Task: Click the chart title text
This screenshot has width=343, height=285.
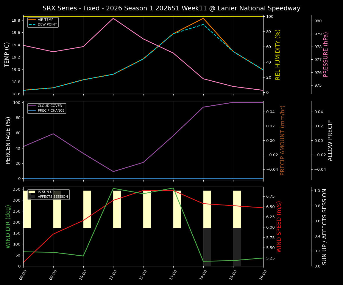Action: [x=171, y=8]
